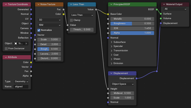Adjust the Noise Texture Roughness slider

click(49, 49)
